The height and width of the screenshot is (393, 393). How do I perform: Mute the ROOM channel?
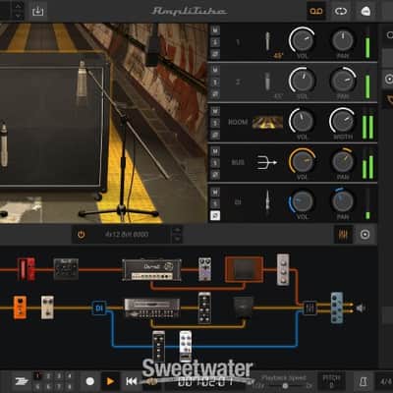[215, 111]
